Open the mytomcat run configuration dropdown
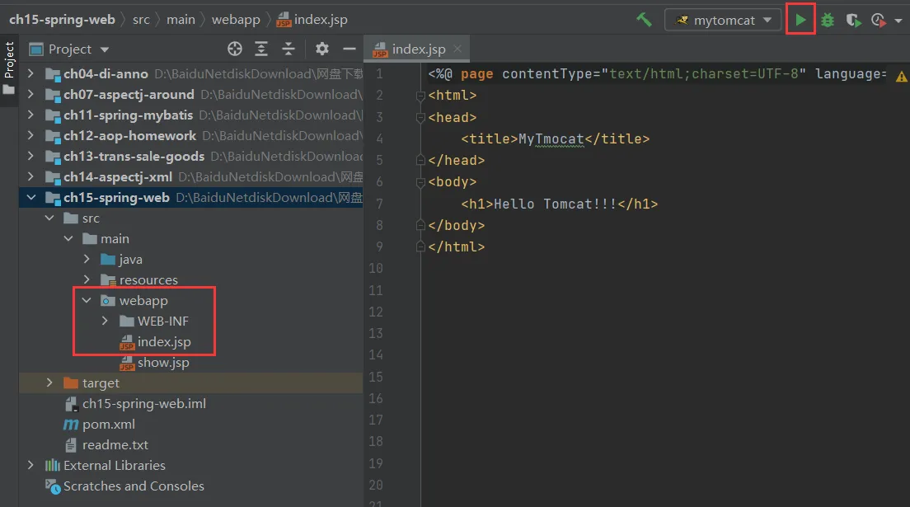The width and height of the screenshot is (910, 507). coord(723,21)
